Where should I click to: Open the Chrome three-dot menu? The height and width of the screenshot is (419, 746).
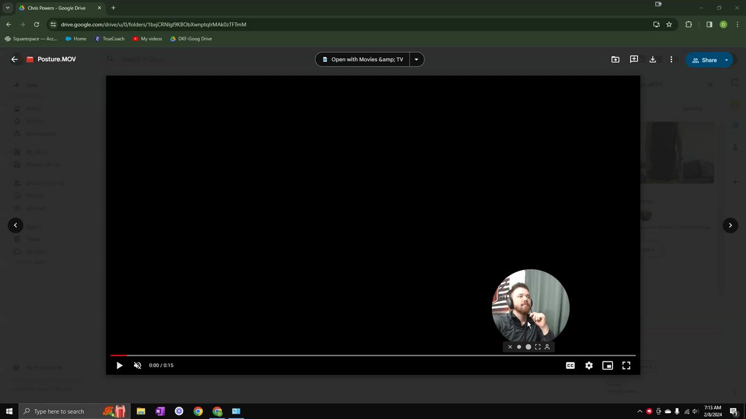click(737, 24)
